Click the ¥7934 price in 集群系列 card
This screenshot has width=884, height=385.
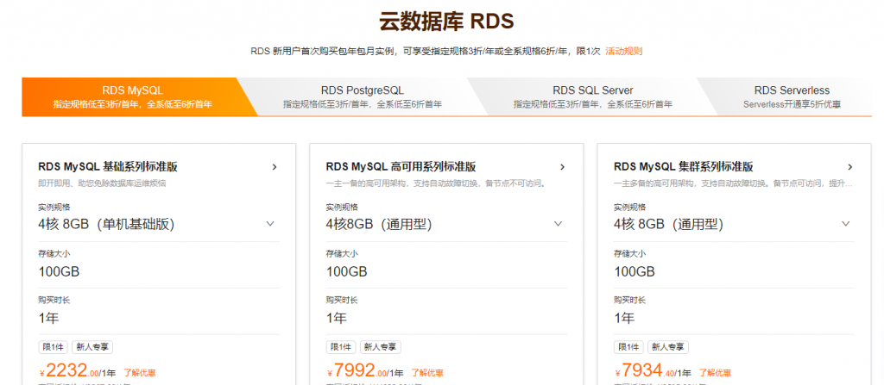(642, 371)
